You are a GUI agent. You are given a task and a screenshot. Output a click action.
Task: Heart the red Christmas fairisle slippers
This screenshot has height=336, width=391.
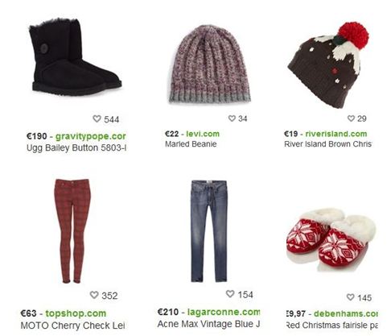click(x=350, y=297)
